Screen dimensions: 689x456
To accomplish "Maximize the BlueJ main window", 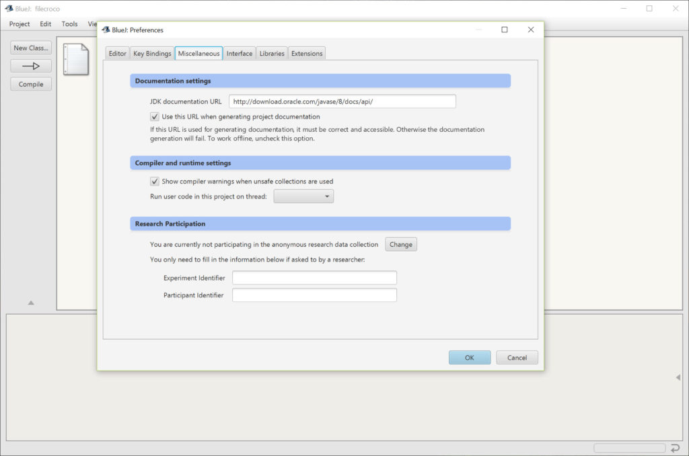I will click(x=649, y=8).
